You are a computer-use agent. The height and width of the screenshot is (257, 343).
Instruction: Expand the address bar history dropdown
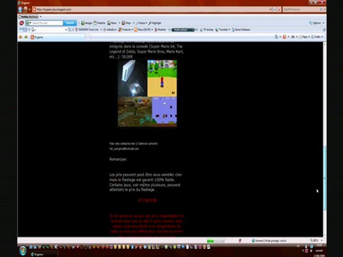point(270,9)
